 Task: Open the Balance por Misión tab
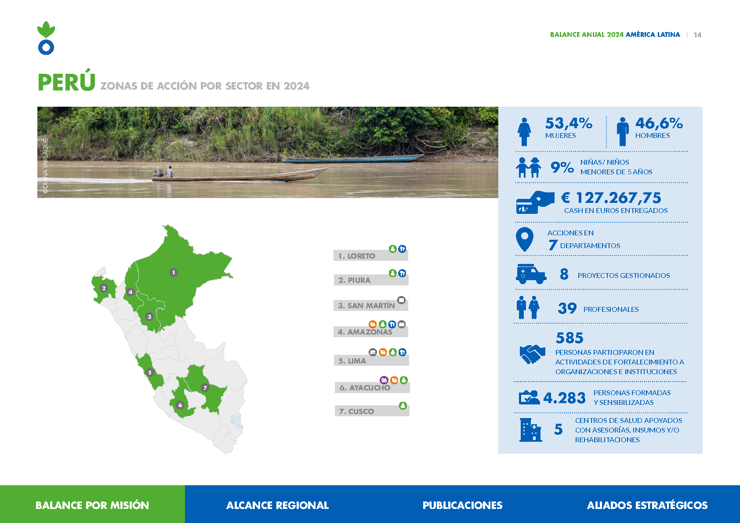[92, 505]
